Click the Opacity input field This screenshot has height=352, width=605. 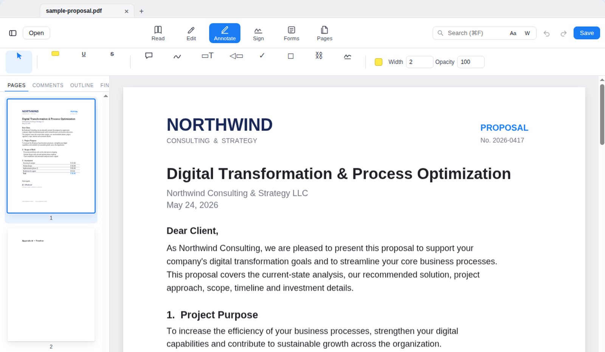click(471, 62)
